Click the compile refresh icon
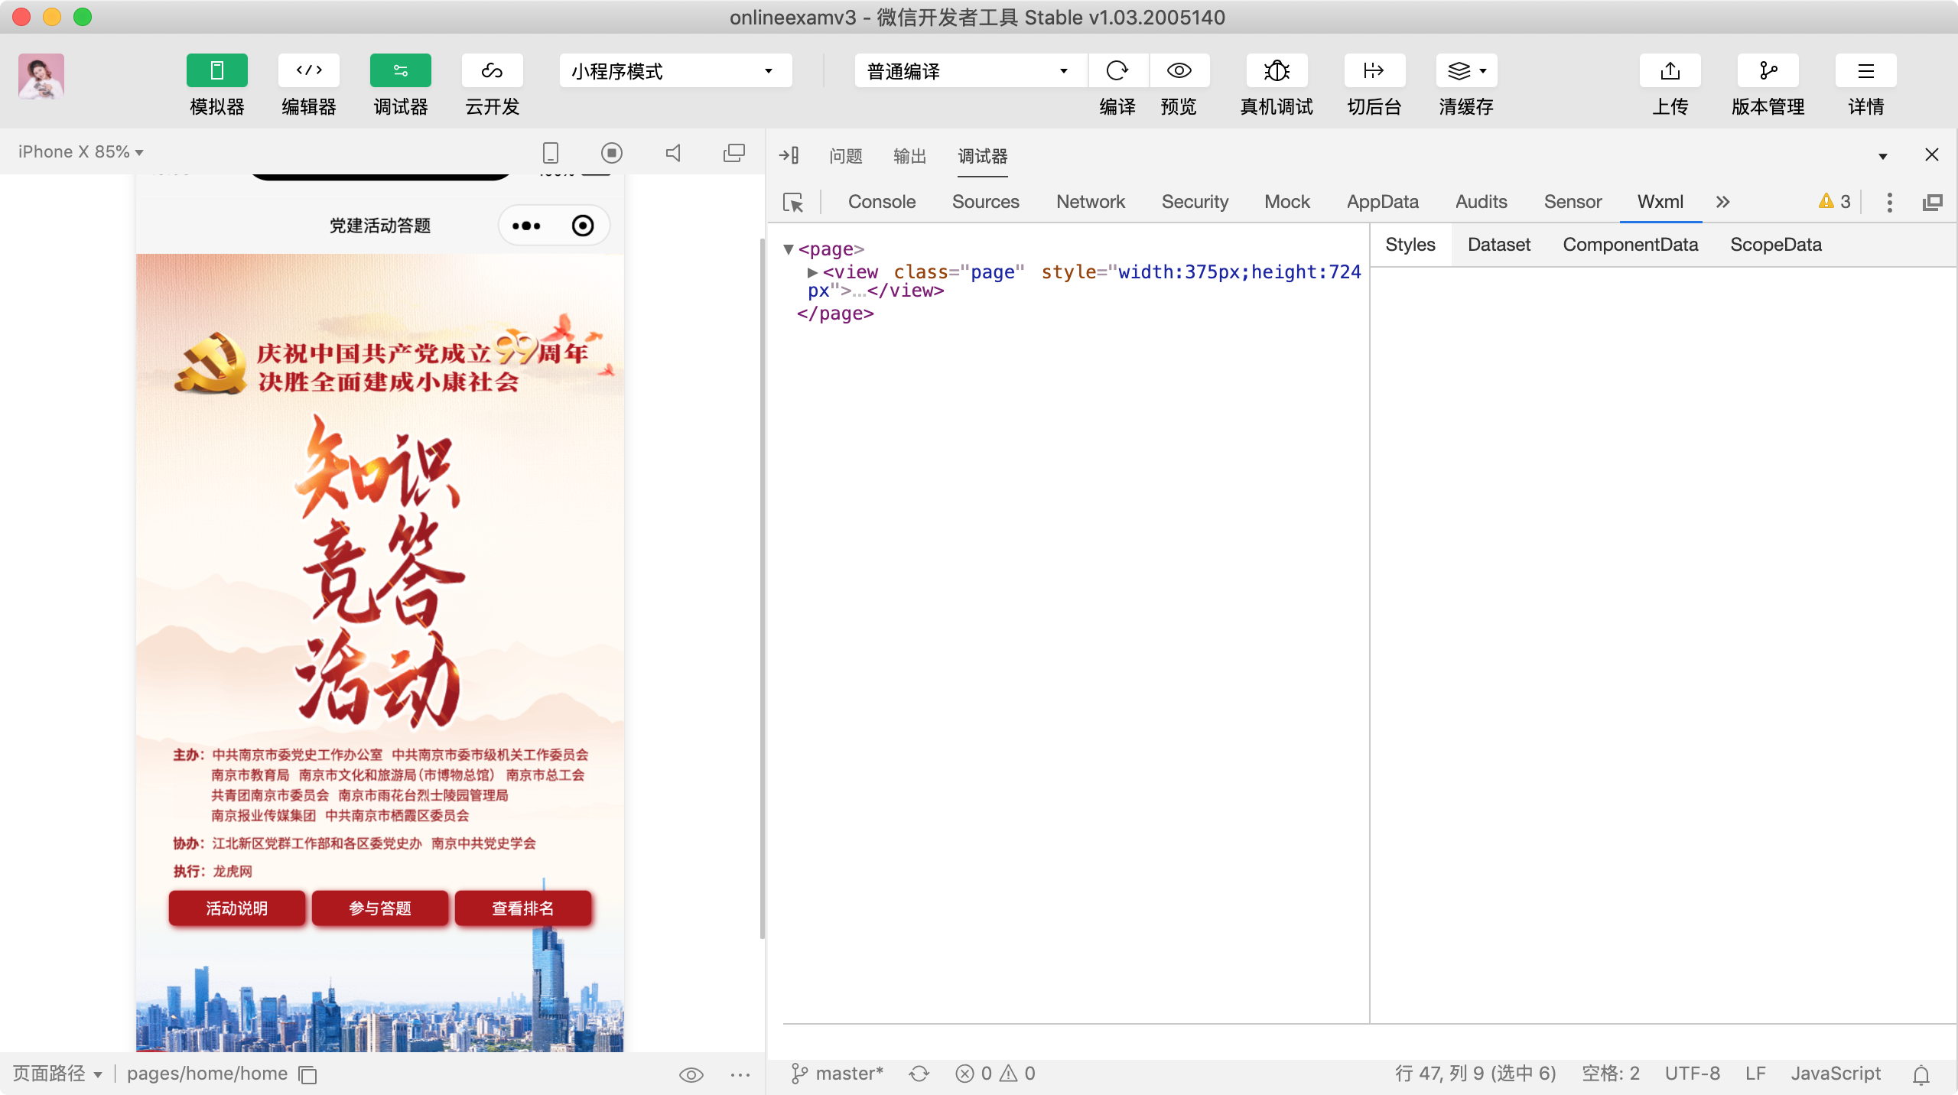This screenshot has height=1095, width=1958. (x=1117, y=71)
